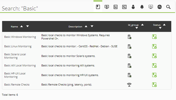Open Basic Solaris Local Monitoring policy
Viewport: 176px width, 100px height.
click(x=15, y=56)
